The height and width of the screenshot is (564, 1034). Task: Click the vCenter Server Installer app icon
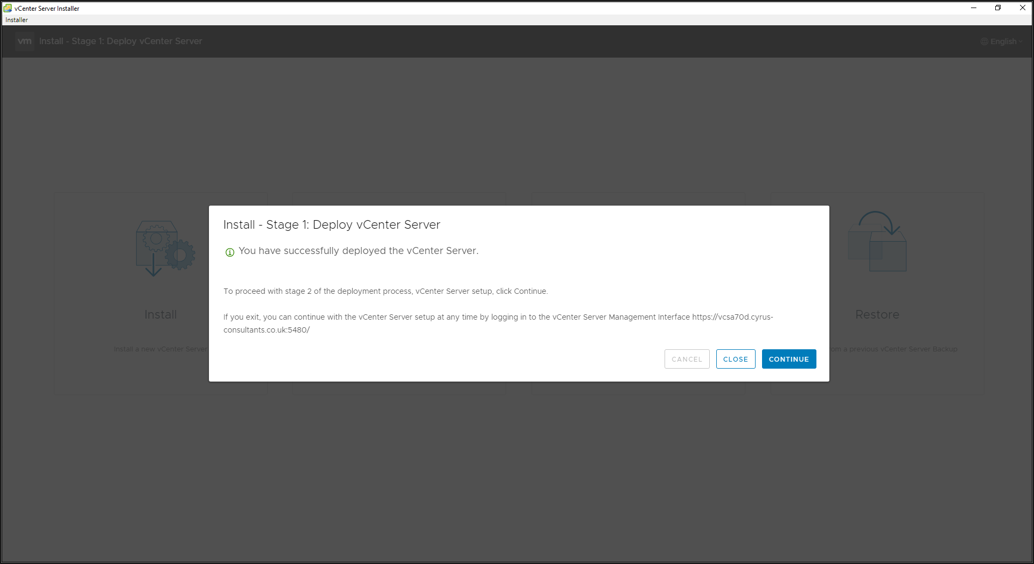click(x=8, y=8)
